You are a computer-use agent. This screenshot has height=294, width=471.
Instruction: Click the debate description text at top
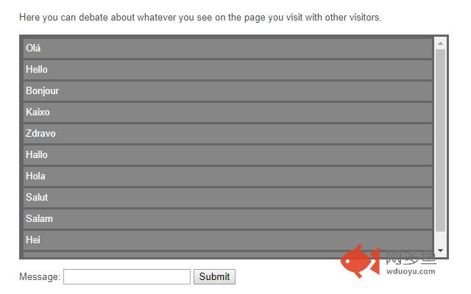tap(200, 17)
